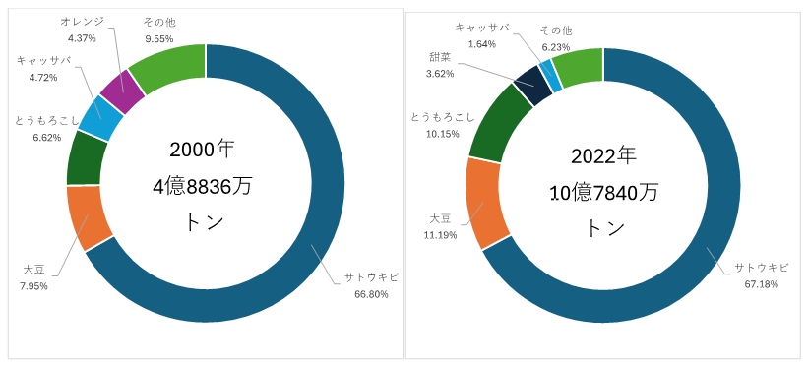This screenshot has height=366, width=808.
Task: Select the サトウキビ 67.18% data label
Action: click(x=762, y=275)
